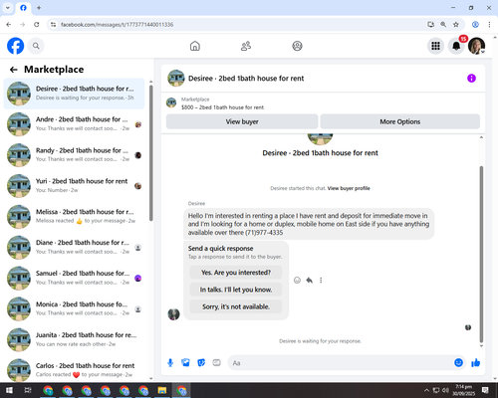Open Desiree conversation in chat list
Image resolution: width=498 pixels, height=398 pixels.
(74, 94)
